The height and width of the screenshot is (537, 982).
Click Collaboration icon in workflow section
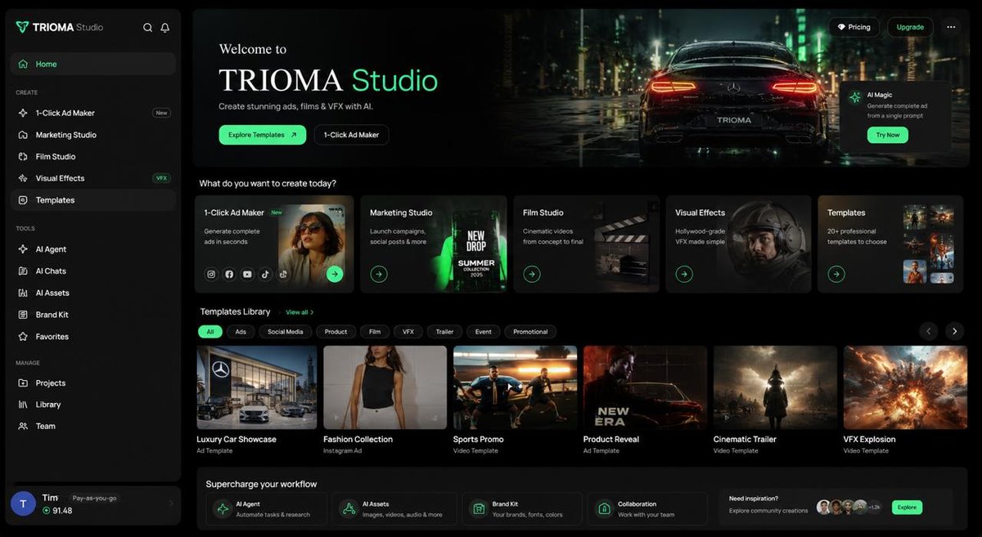pos(604,509)
